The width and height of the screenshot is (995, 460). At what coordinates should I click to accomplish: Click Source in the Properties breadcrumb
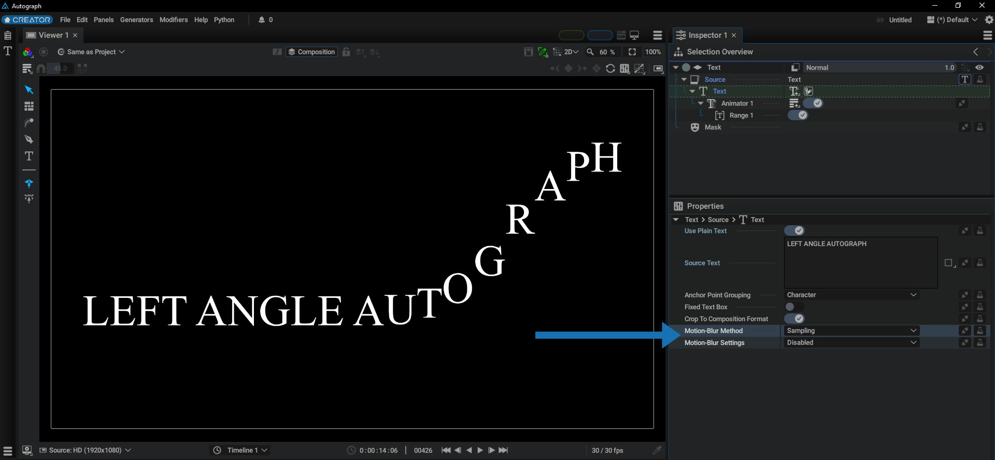[718, 220]
